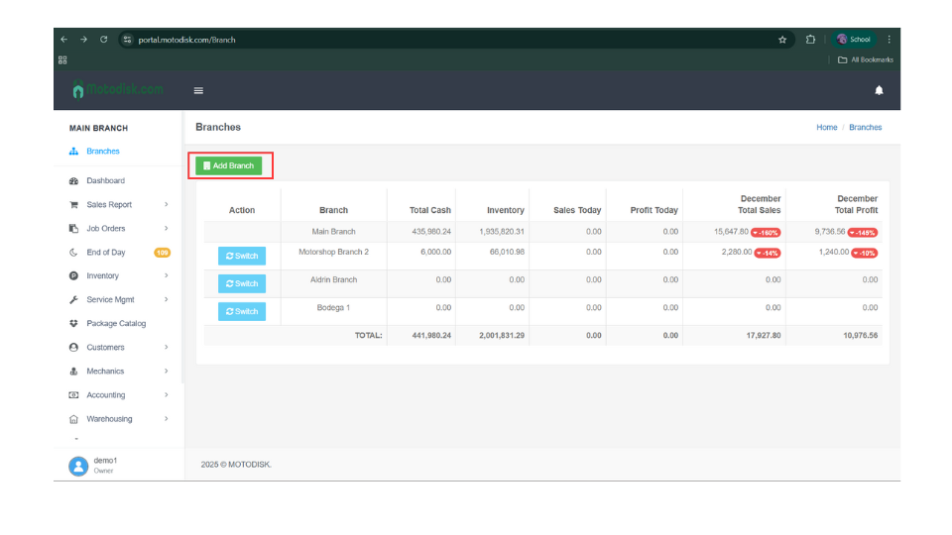952x535 pixels.
Task: Go to Home breadcrumb link
Action: [x=826, y=128]
